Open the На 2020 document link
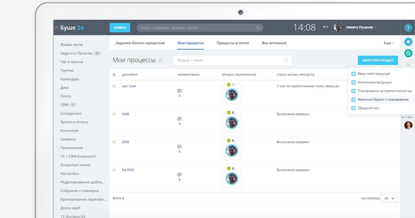 point(128,170)
